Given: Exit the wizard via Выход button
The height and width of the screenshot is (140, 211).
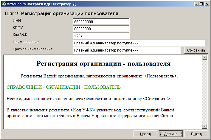Looking at the screenshot, I should click(196, 134).
